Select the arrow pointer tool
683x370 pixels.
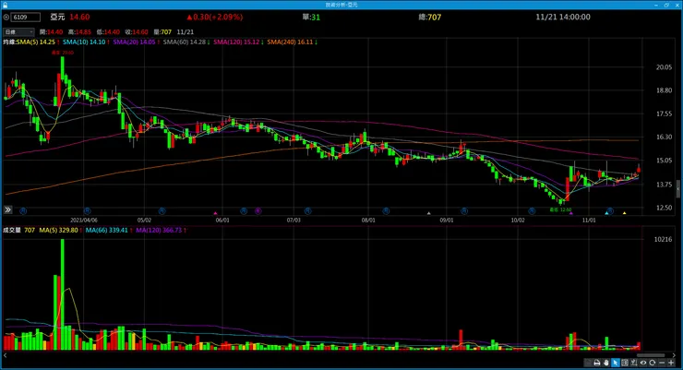pyautogui.click(x=615, y=363)
